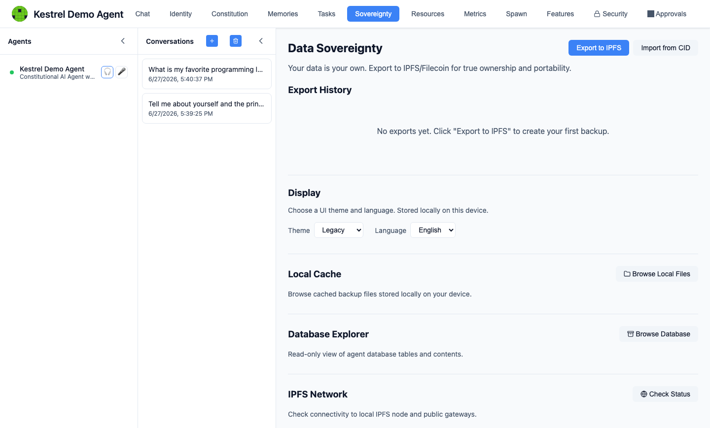
Task: Click the '6/27/2026, 5:39:25 PM' timestamp
Action: [180, 114]
